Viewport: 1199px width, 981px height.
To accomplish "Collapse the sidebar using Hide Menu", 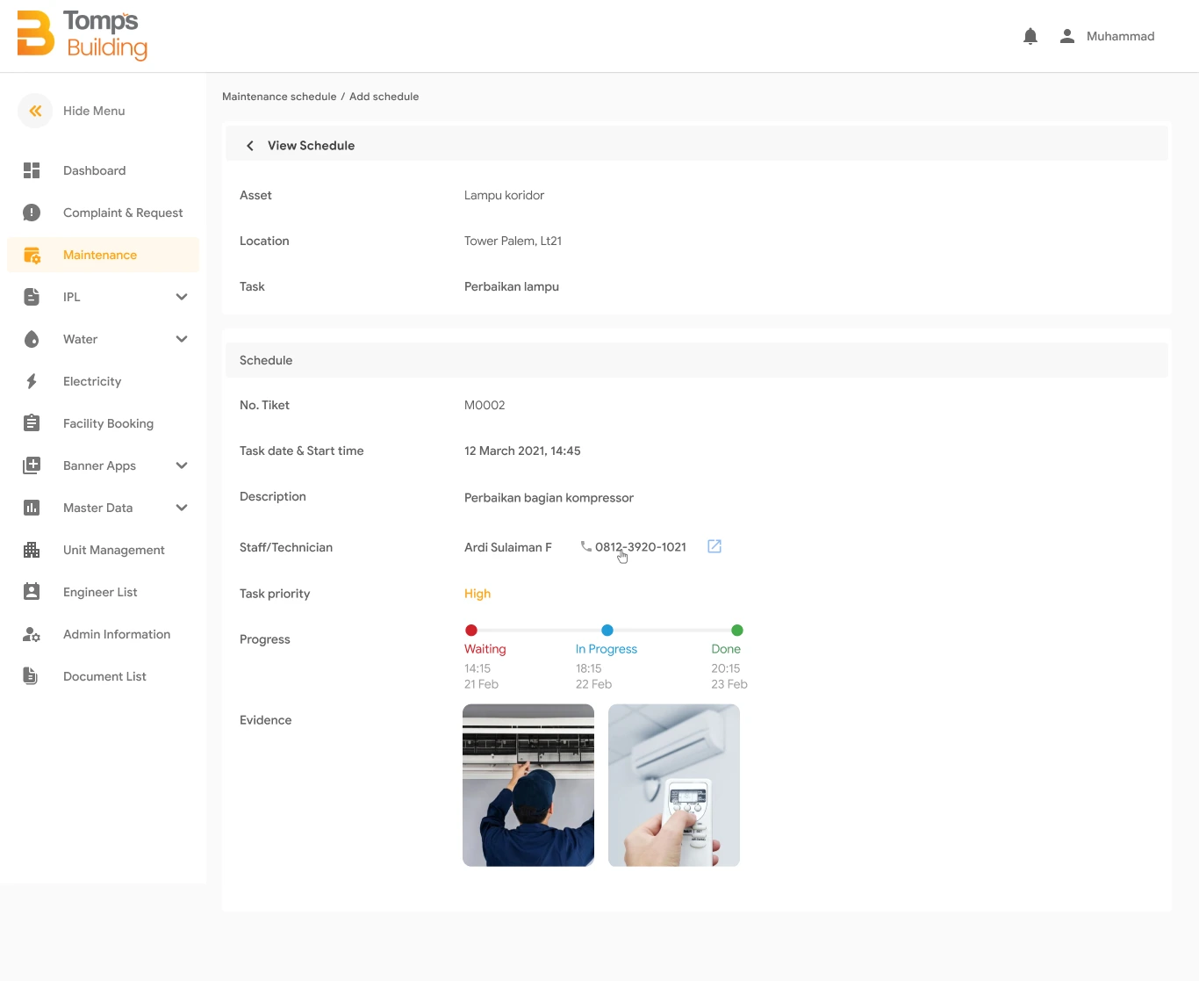I will [x=35, y=111].
